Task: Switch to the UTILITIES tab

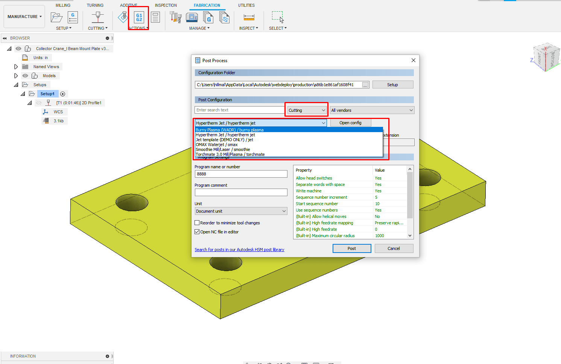Action: [246, 5]
